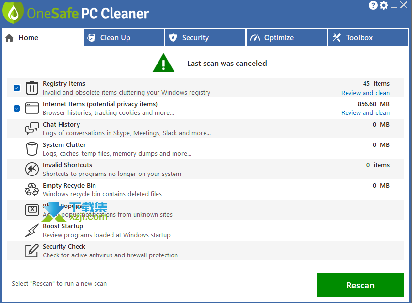Uncheck the Registry Items checkbox
Screen dimensions: 412x303
tap(16, 88)
